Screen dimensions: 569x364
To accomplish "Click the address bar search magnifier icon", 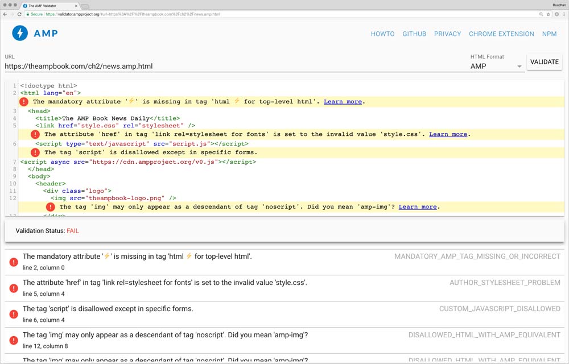I will [541, 14].
